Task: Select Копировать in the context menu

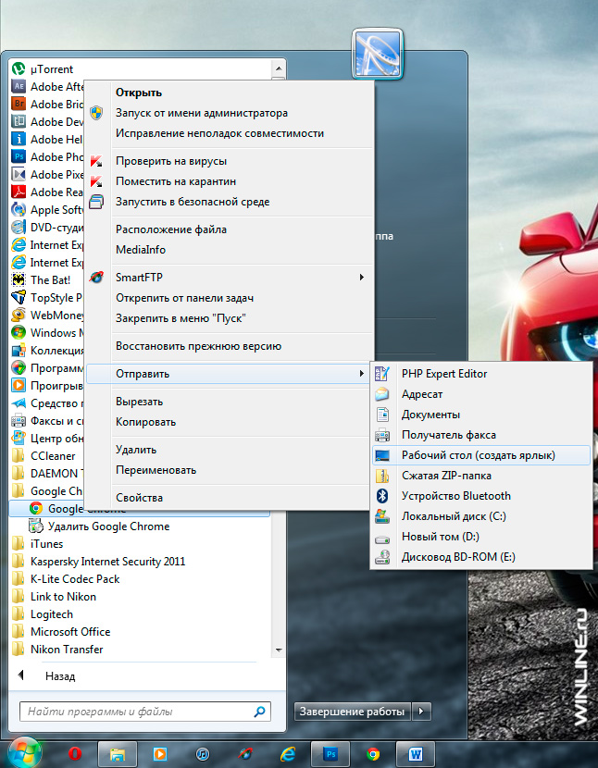Action: coord(230,422)
